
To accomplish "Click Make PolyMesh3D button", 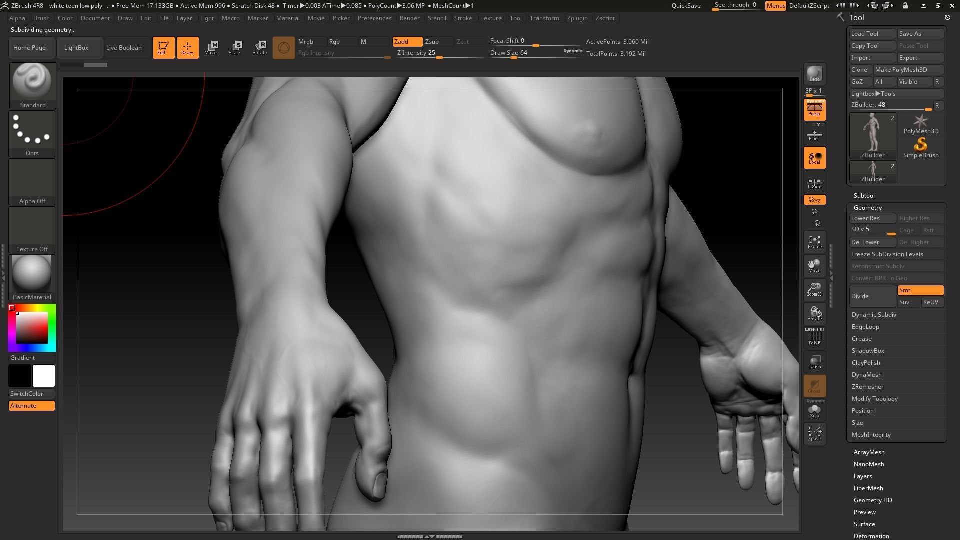I will click(x=908, y=70).
